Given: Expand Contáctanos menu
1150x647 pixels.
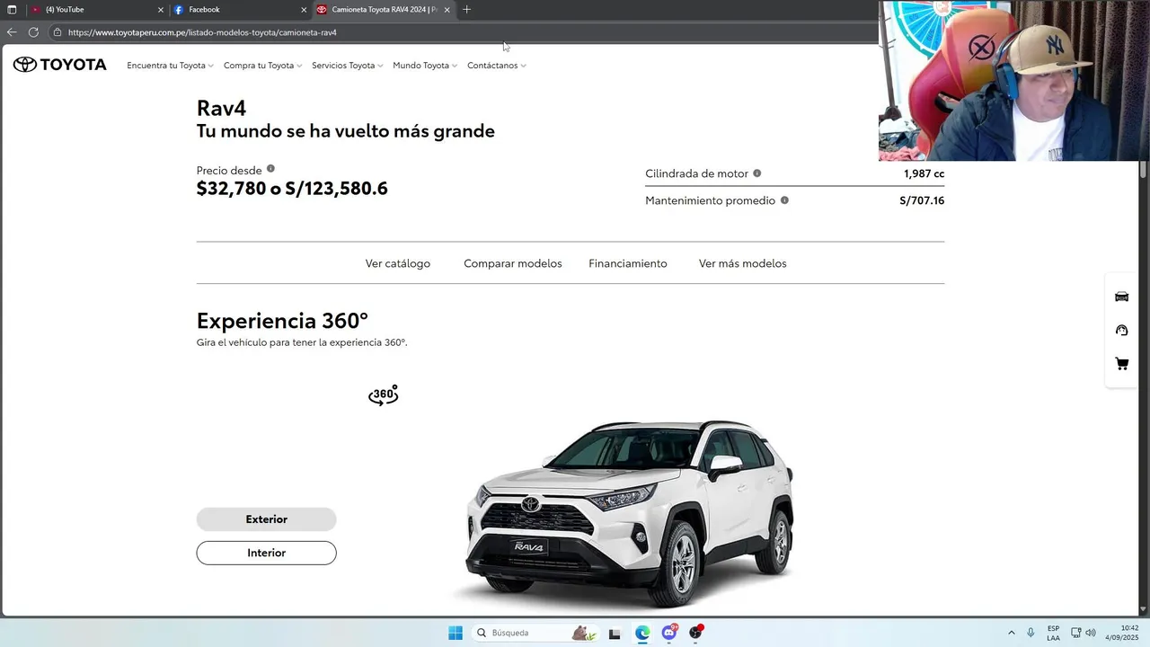Looking at the screenshot, I should tap(497, 66).
